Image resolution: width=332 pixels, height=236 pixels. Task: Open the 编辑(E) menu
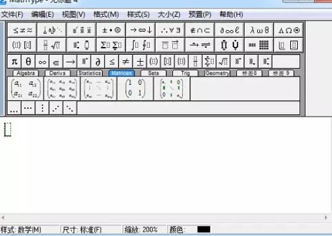point(42,15)
